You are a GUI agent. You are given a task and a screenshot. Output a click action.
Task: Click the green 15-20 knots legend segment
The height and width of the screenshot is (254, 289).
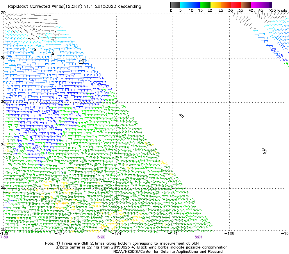tap(205, 5)
